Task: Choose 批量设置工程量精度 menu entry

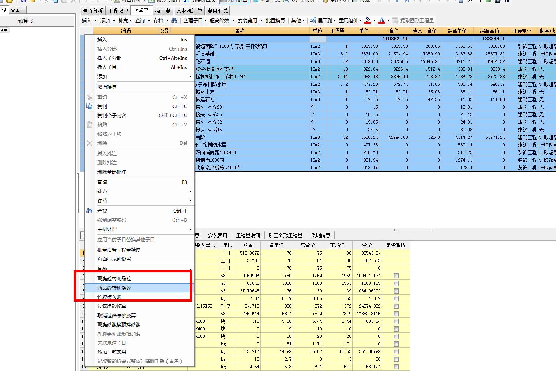Action: [139, 250]
